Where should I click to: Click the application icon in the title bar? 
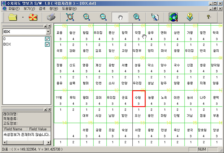click(4, 3)
